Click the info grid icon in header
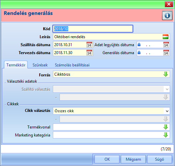Image resolution: width=175 pixels, height=166 pixels. [167, 16]
